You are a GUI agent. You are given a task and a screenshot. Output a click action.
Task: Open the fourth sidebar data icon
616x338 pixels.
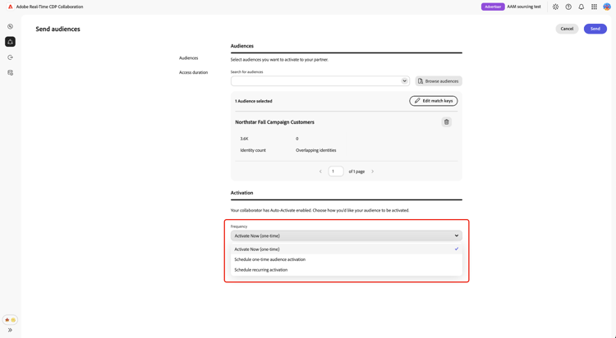point(10,73)
